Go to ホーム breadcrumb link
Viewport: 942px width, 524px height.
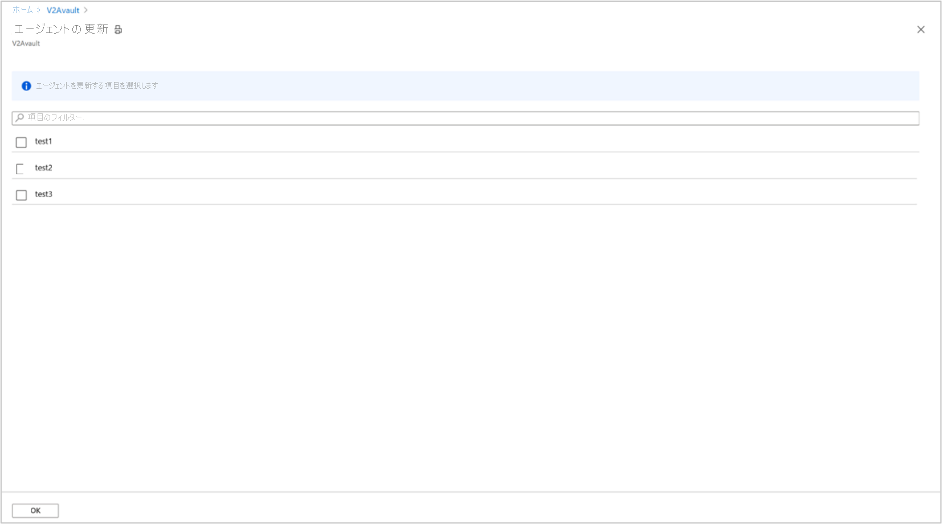(23, 10)
